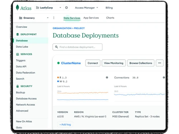Open the Billing page
179x134 pixels.
click(109, 8)
